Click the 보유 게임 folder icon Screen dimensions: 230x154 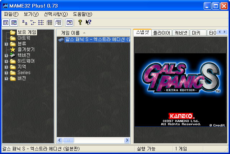click(13, 32)
